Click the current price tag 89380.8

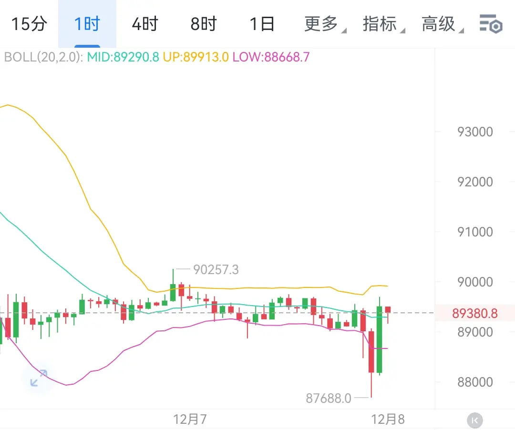[474, 313]
